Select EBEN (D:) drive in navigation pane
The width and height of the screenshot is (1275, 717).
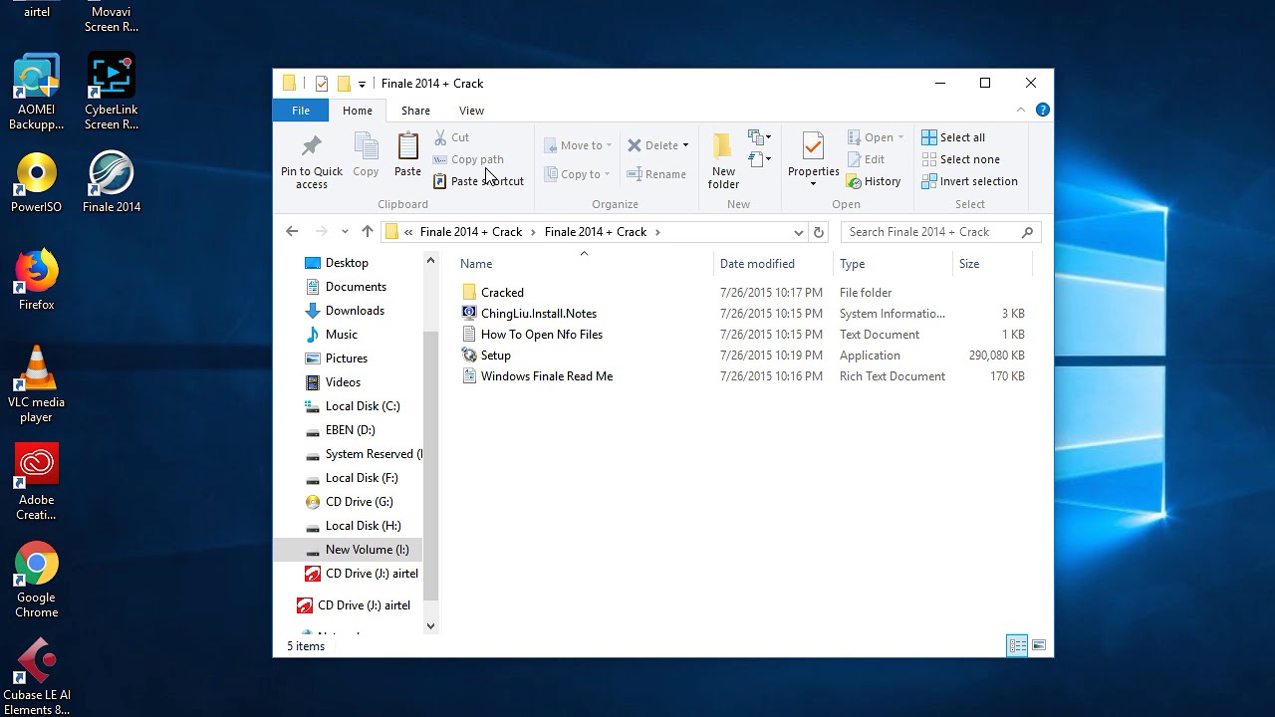click(350, 430)
